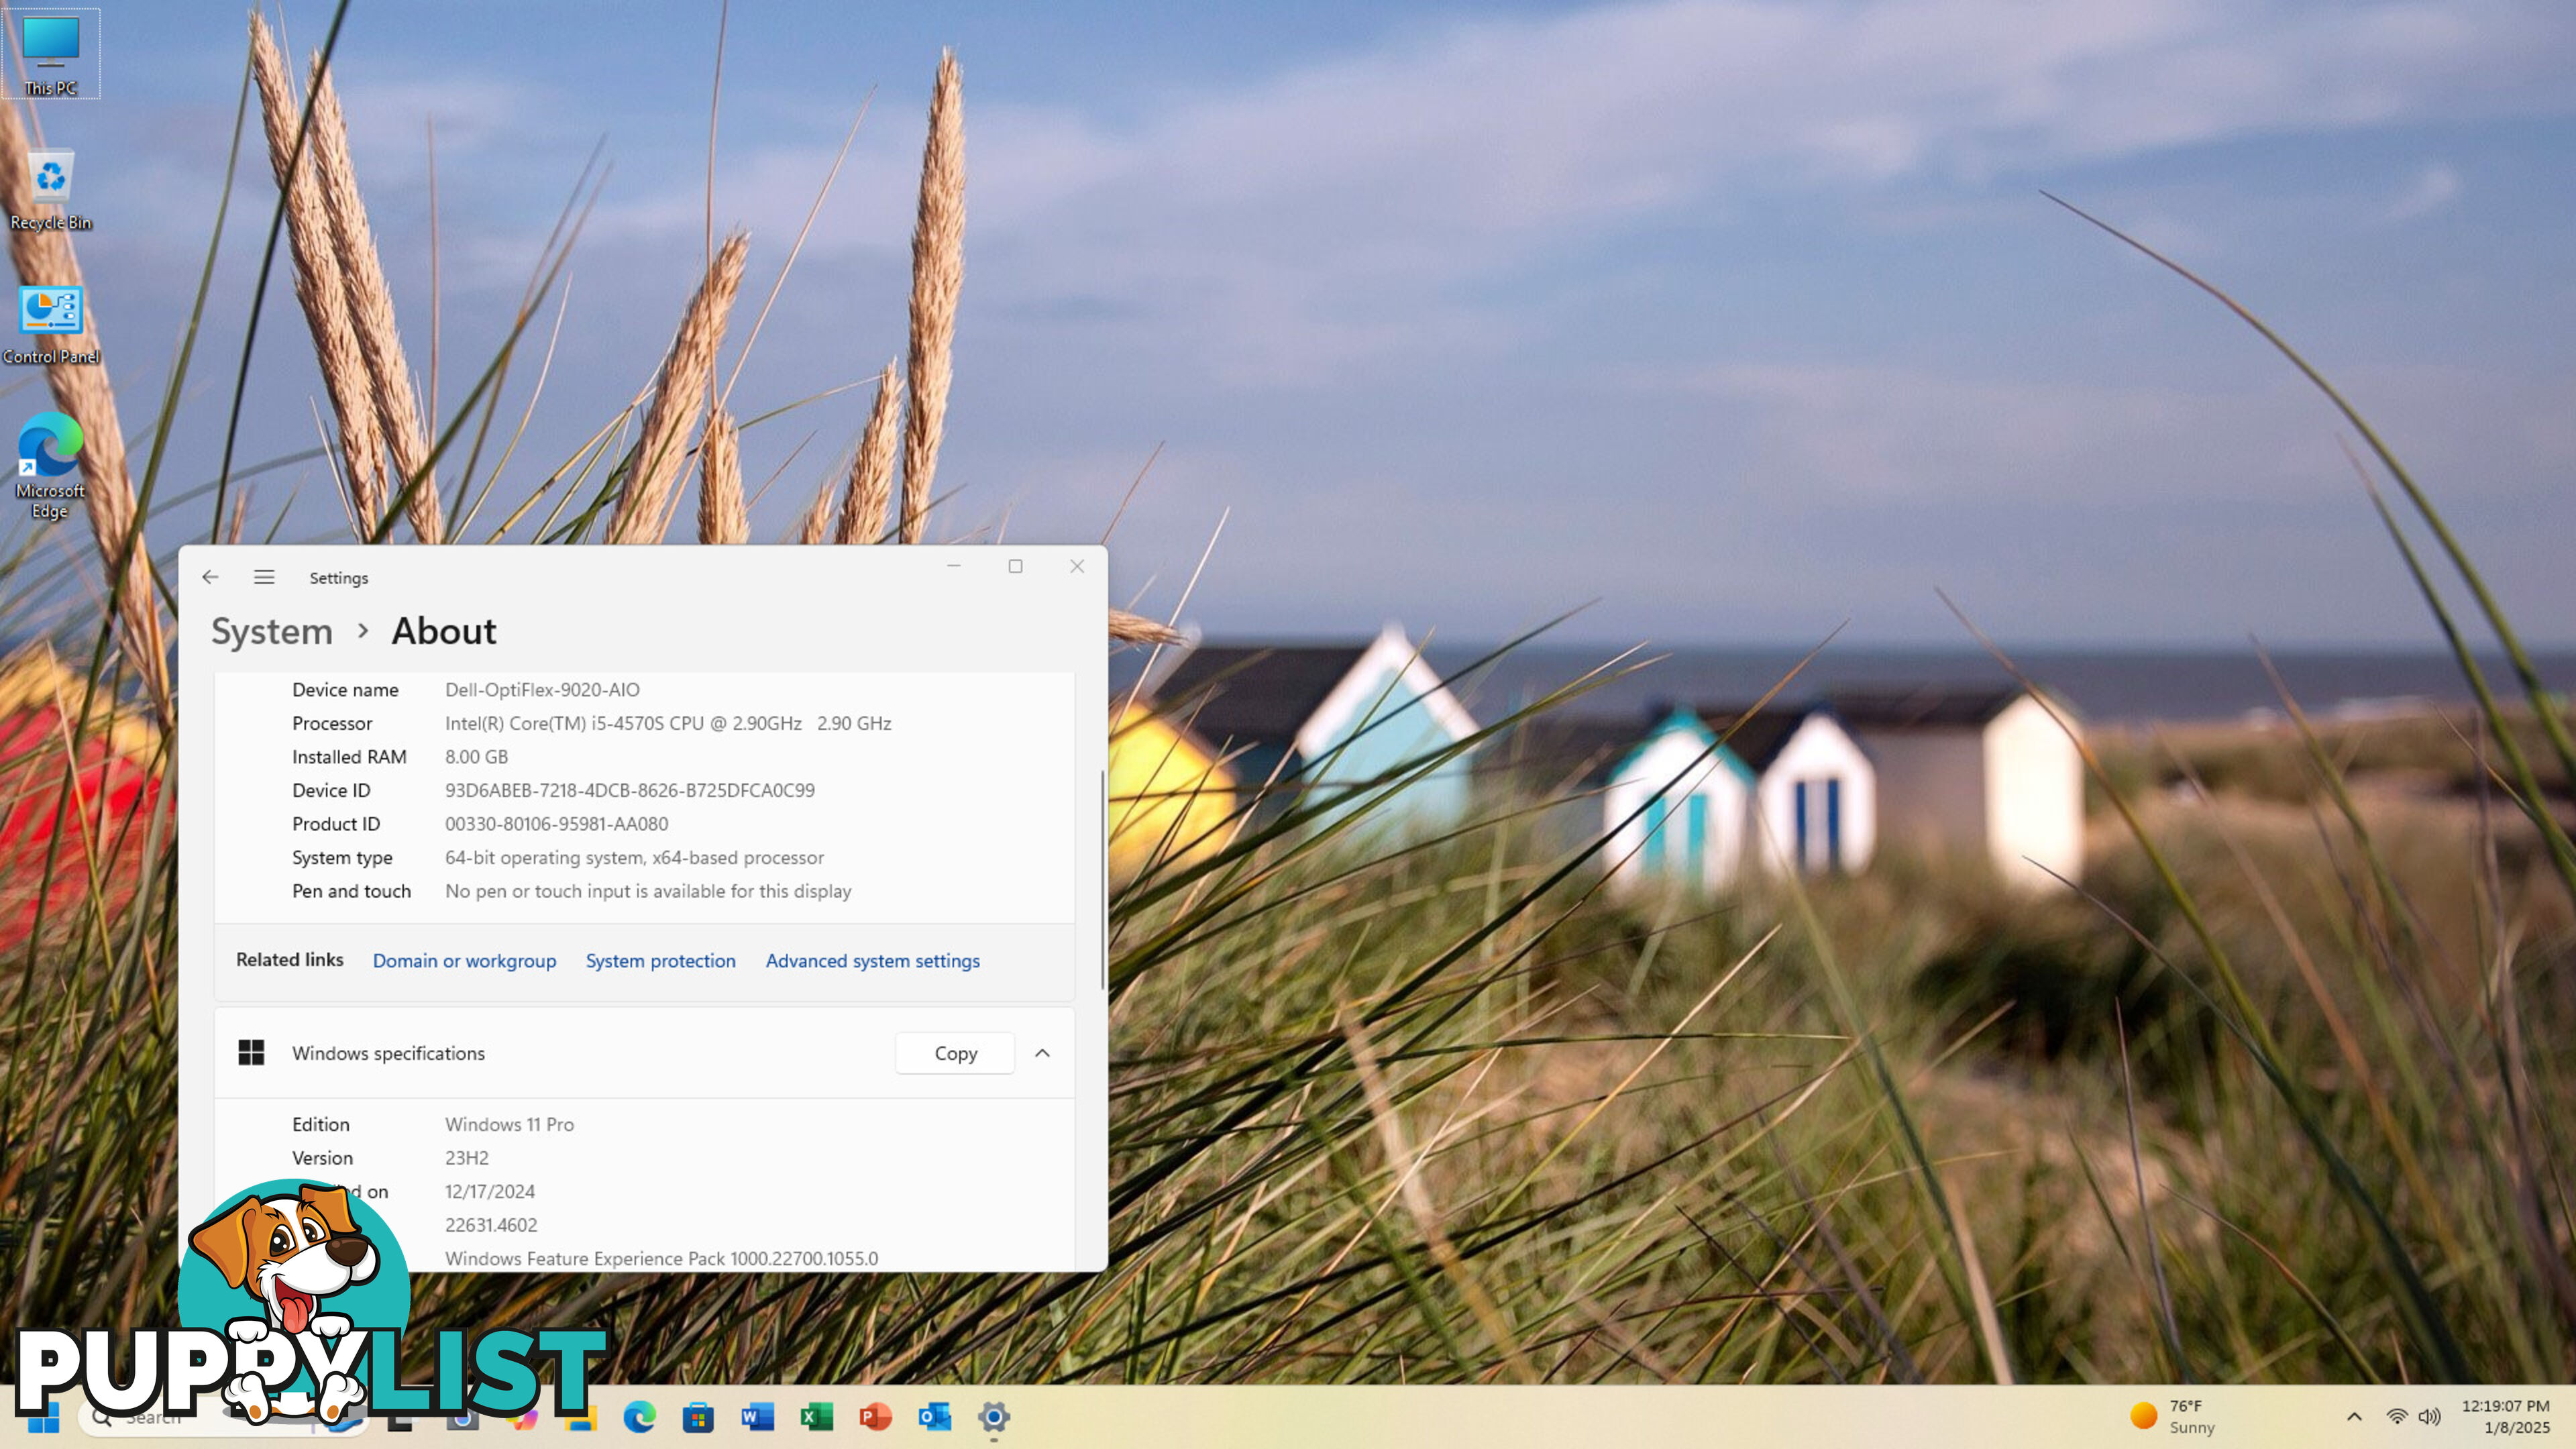Select the install date '12/17/2024'

490,1191
